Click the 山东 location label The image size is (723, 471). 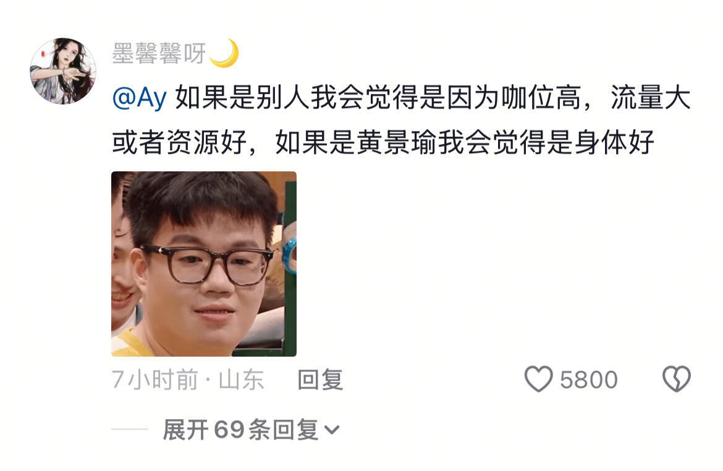point(241,380)
